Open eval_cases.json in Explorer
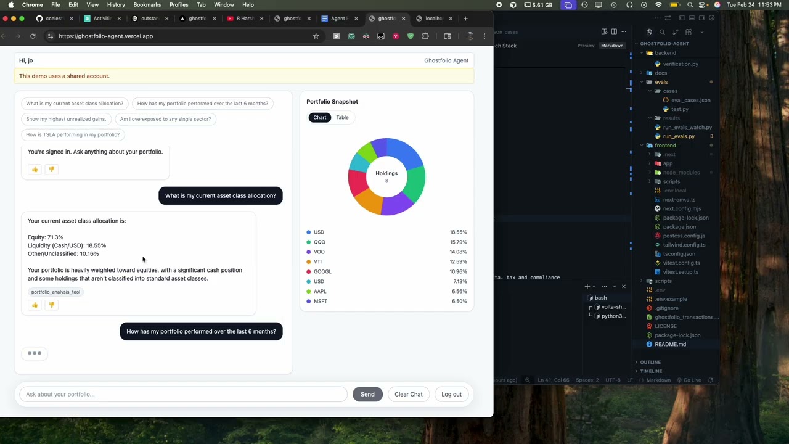This screenshot has width=789, height=444. 690,100
